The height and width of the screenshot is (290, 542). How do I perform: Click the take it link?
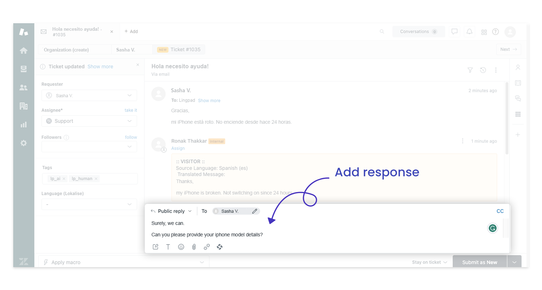coord(131,110)
